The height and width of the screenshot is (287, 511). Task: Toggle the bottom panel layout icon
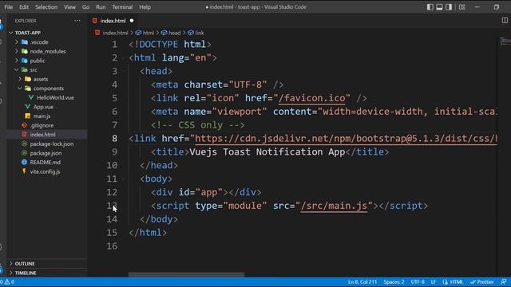coord(439,7)
